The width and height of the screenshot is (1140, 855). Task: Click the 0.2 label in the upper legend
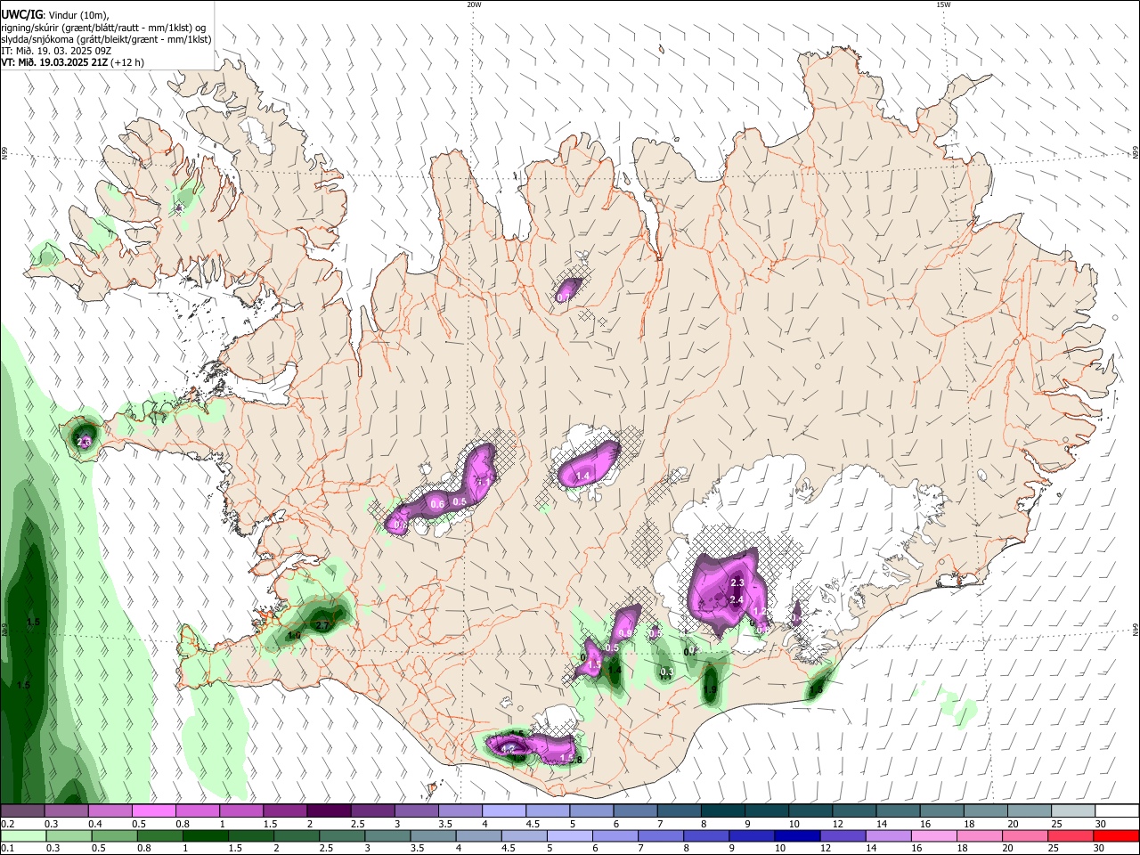click(x=6, y=824)
